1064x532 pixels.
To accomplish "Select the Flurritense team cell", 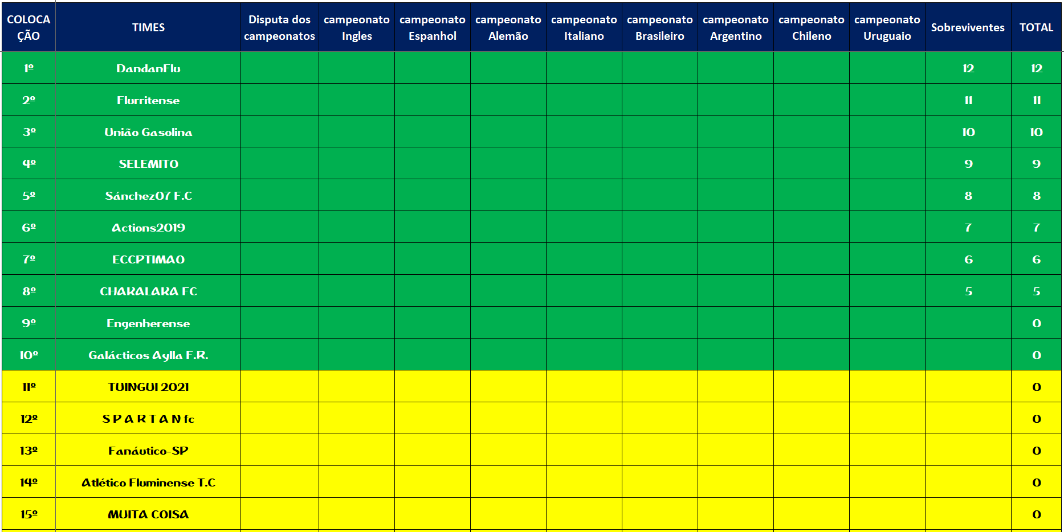I will pos(148,100).
